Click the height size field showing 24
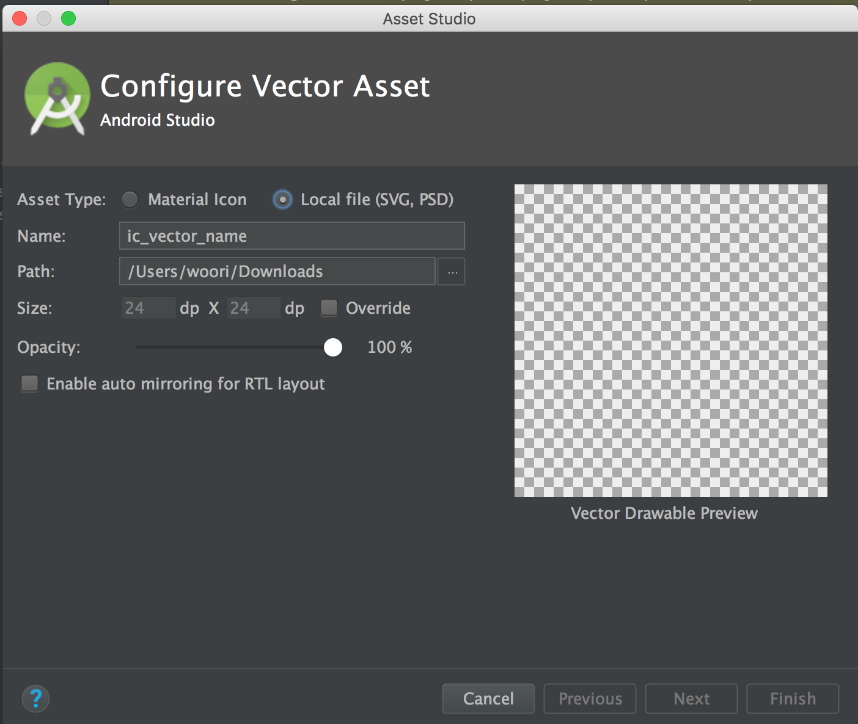This screenshot has height=724, width=858. click(253, 308)
